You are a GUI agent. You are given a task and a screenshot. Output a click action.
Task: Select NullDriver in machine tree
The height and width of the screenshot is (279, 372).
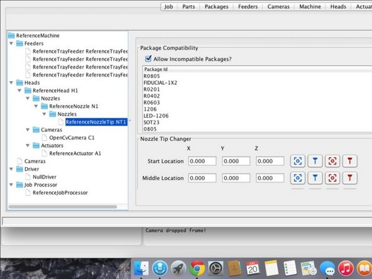[x=45, y=177]
